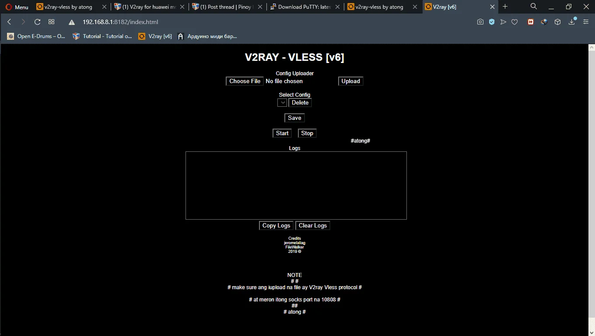Click the #atong# text above Logs
Screen dimensions: 595x336
click(x=360, y=141)
